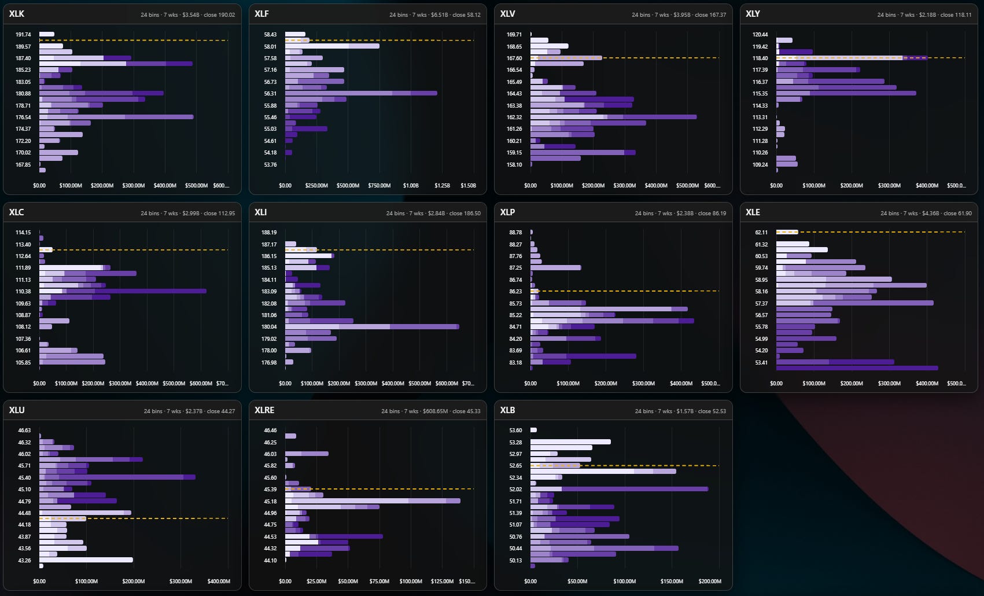Select the XLI volume bar at 180.04
The image size is (984, 596).
click(x=372, y=327)
